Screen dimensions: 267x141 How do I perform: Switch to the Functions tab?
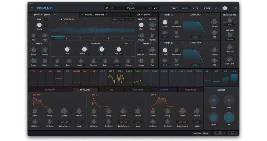pos(138,89)
